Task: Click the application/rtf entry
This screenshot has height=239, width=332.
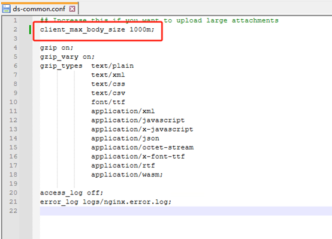Action: [x=123, y=166]
